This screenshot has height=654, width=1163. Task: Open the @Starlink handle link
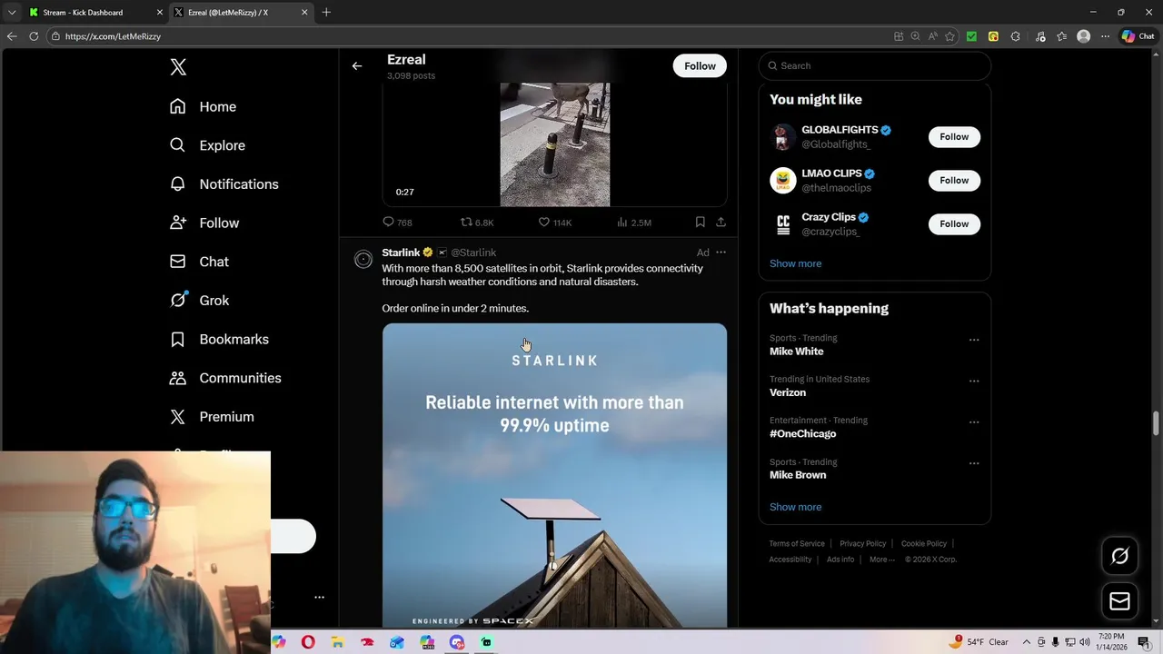pos(473,253)
